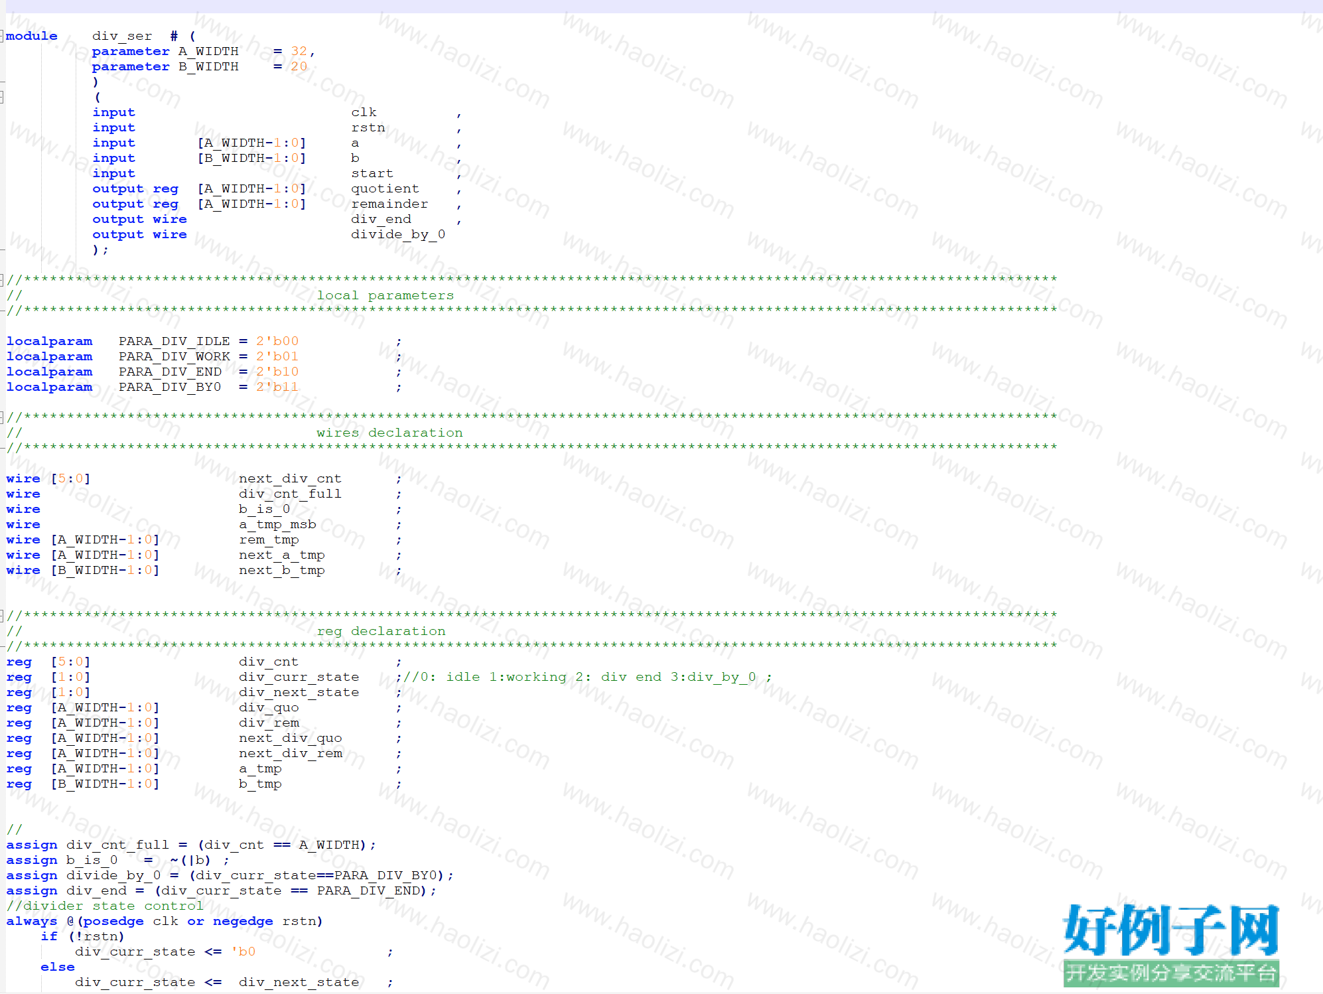
Task: Click the reset value 'b0
Action: pyautogui.click(x=243, y=952)
